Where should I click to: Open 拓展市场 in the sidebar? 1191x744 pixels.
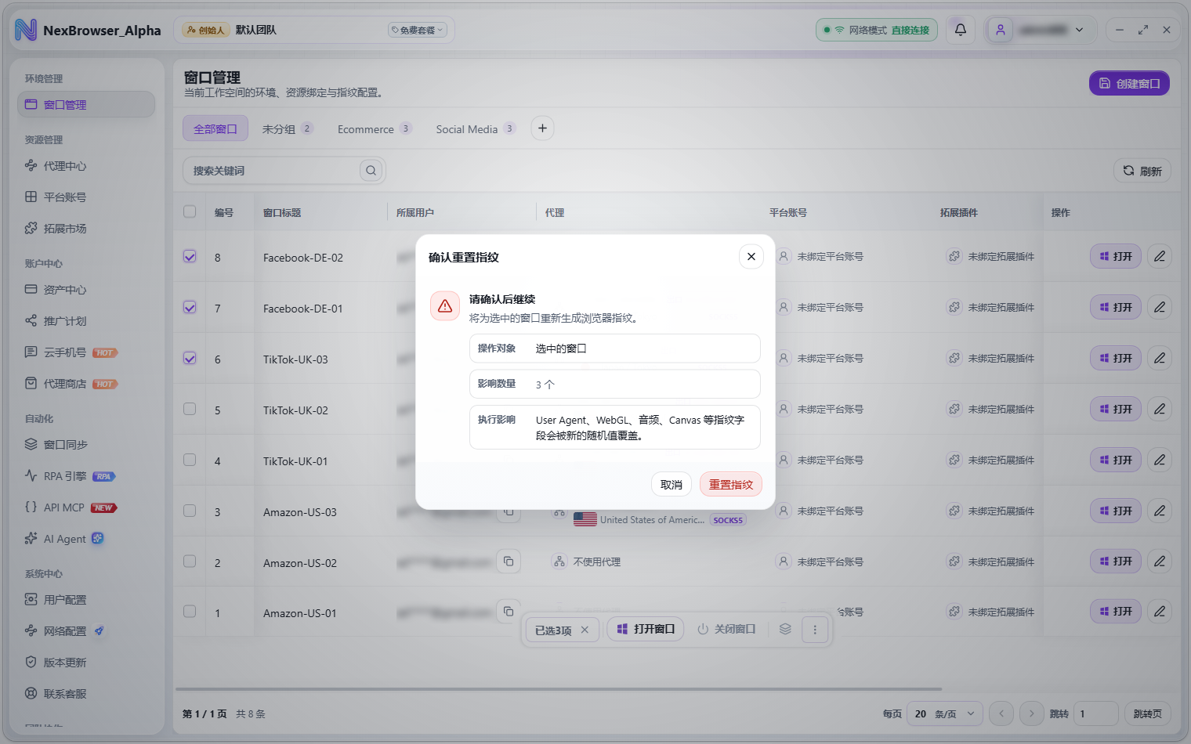point(86,229)
